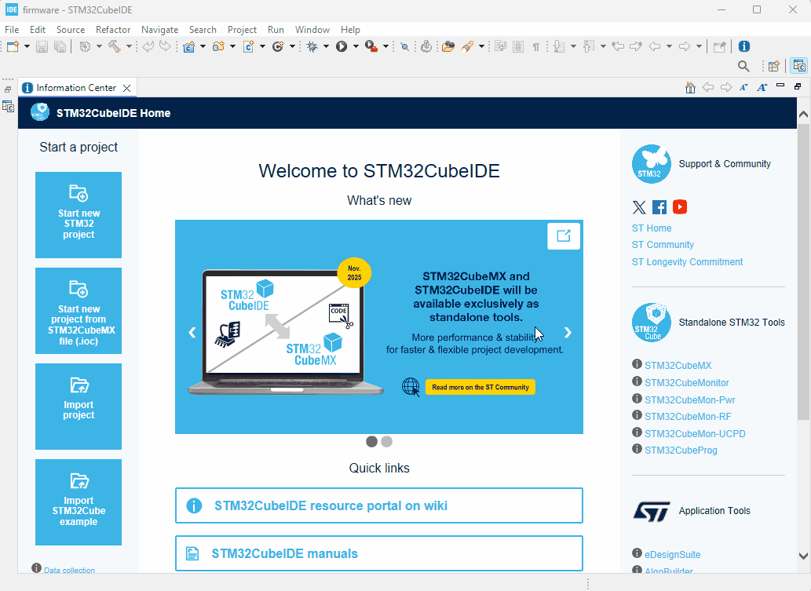Select the second carousel indicator dot
This screenshot has height=591, width=811.
click(x=385, y=441)
